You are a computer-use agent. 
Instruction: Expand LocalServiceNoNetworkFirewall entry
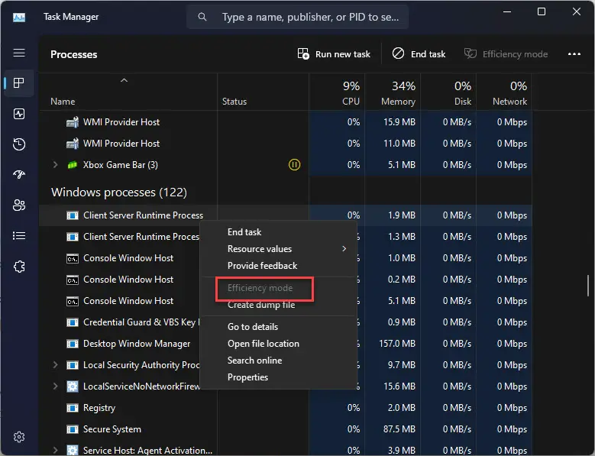(56, 386)
